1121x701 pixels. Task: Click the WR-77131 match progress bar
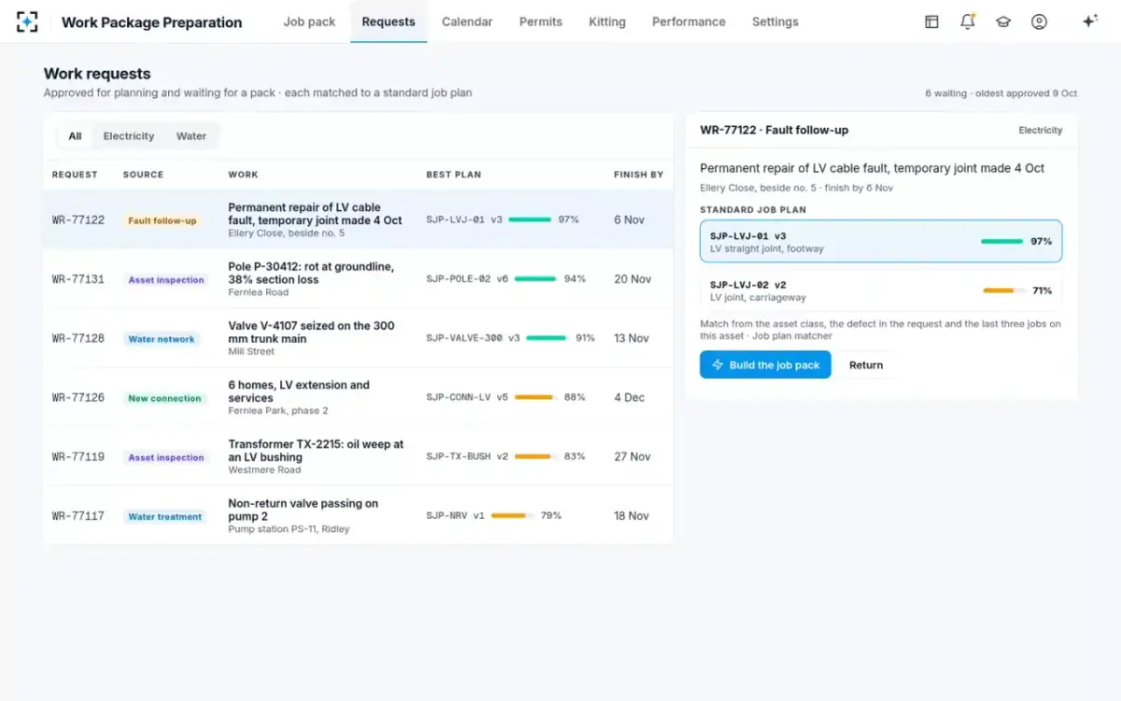(x=535, y=279)
